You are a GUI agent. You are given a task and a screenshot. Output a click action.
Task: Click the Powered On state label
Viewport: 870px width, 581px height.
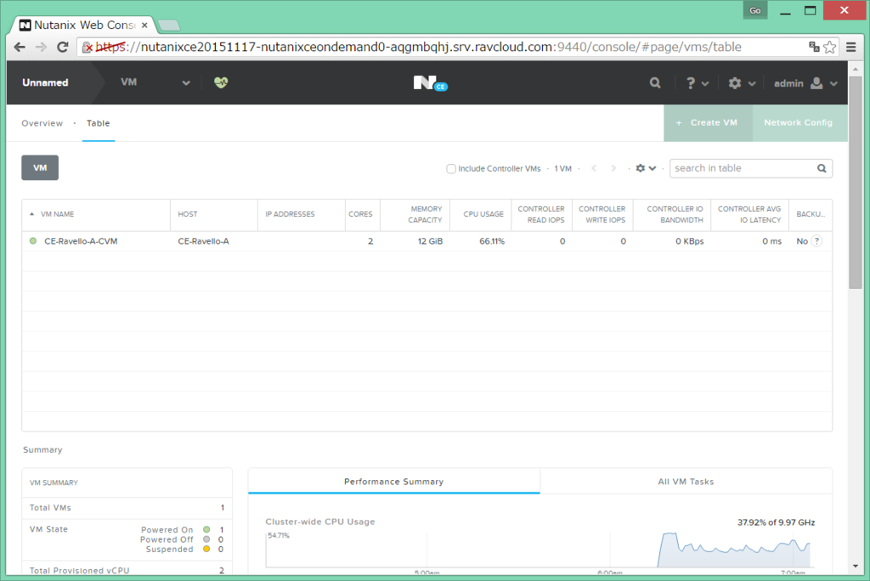pyautogui.click(x=167, y=529)
